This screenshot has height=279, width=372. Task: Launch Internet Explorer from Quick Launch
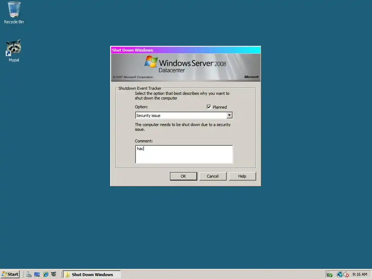45,275
